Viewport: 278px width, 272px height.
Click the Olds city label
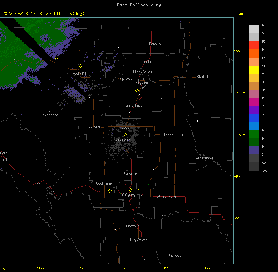(x=125, y=127)
